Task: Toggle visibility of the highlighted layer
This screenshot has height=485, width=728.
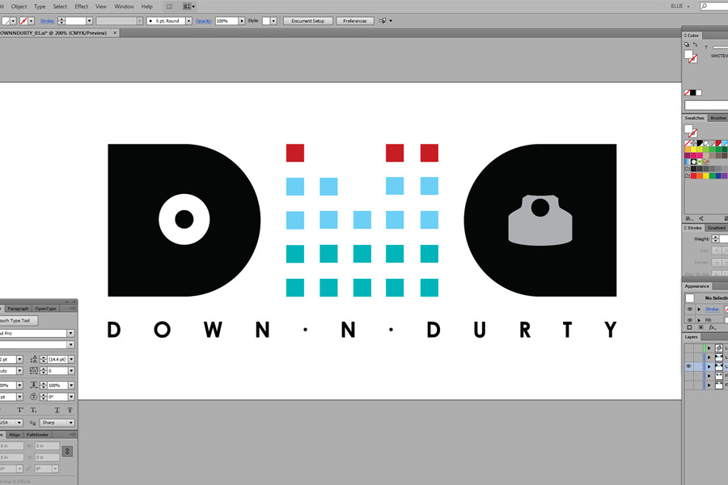Action: pos(688,367)
